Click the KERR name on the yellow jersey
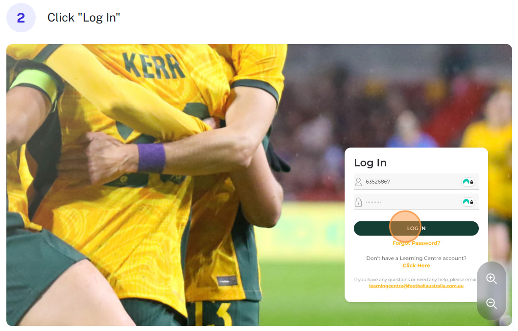The width and height of the screenshot is (518, 331). (153, 66)
